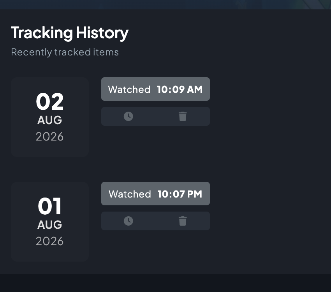Click the 10:09 AM time text
This screenshot has height=292, width=331.
[x=180, y=89]
